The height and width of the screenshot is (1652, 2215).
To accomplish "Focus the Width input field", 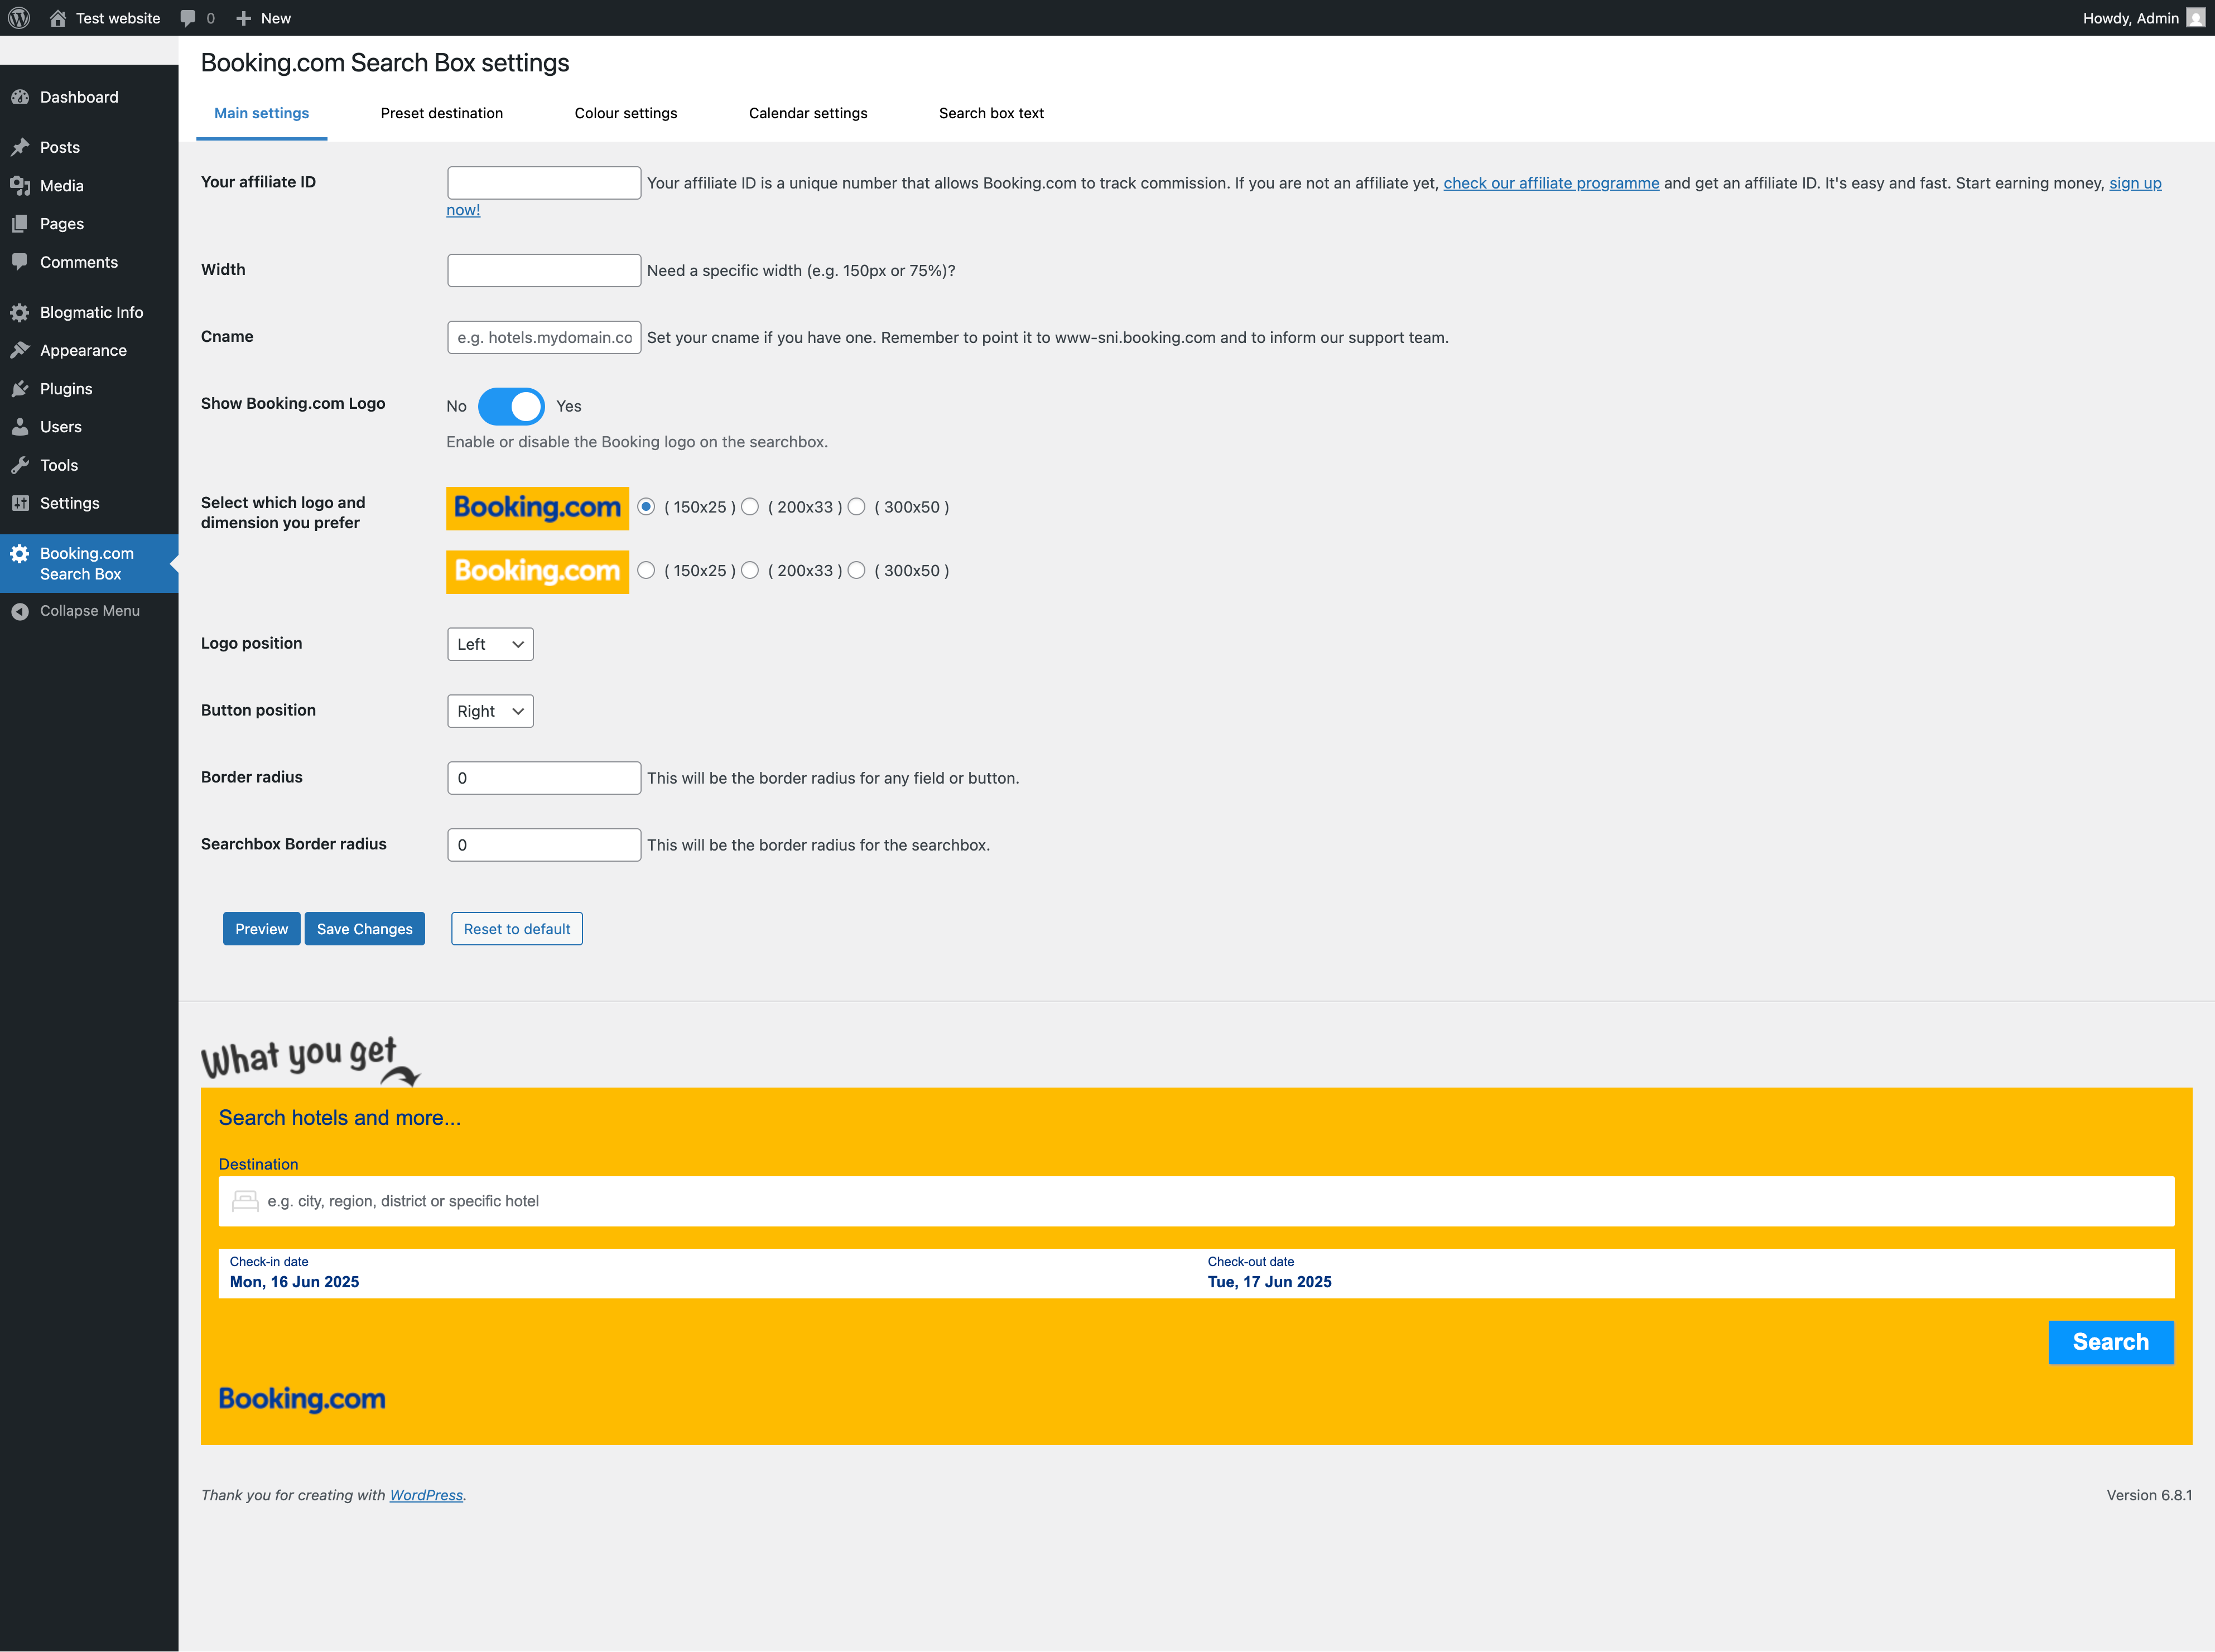I will pos(543,270).
